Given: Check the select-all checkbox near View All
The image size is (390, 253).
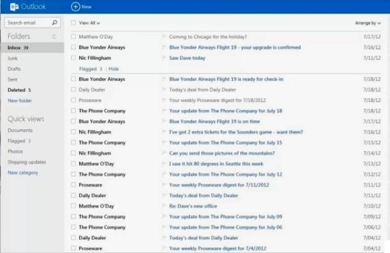Looking at the screenshot, I should pyautogui.click(x=74, y=23).
